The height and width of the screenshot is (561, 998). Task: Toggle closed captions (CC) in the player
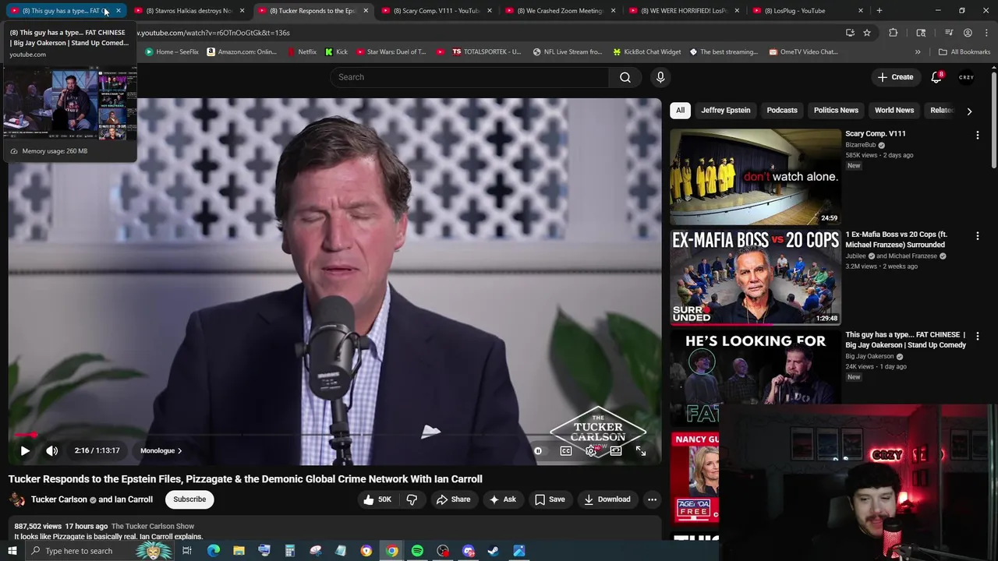click(x=566, y=450)
